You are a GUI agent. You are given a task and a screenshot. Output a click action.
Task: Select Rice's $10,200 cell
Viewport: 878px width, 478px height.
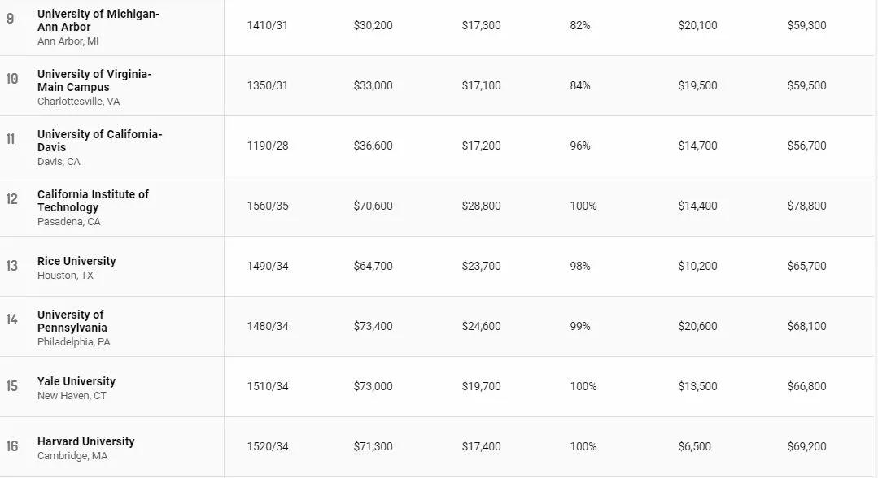point(697,266)
